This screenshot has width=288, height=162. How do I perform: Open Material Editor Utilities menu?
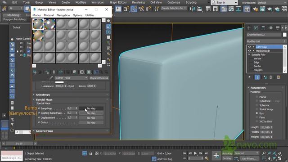pos(90,15)
